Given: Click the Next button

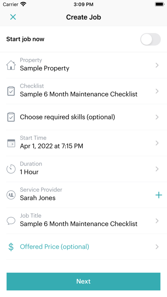Looking at the screenshot, I should point(83,282).
